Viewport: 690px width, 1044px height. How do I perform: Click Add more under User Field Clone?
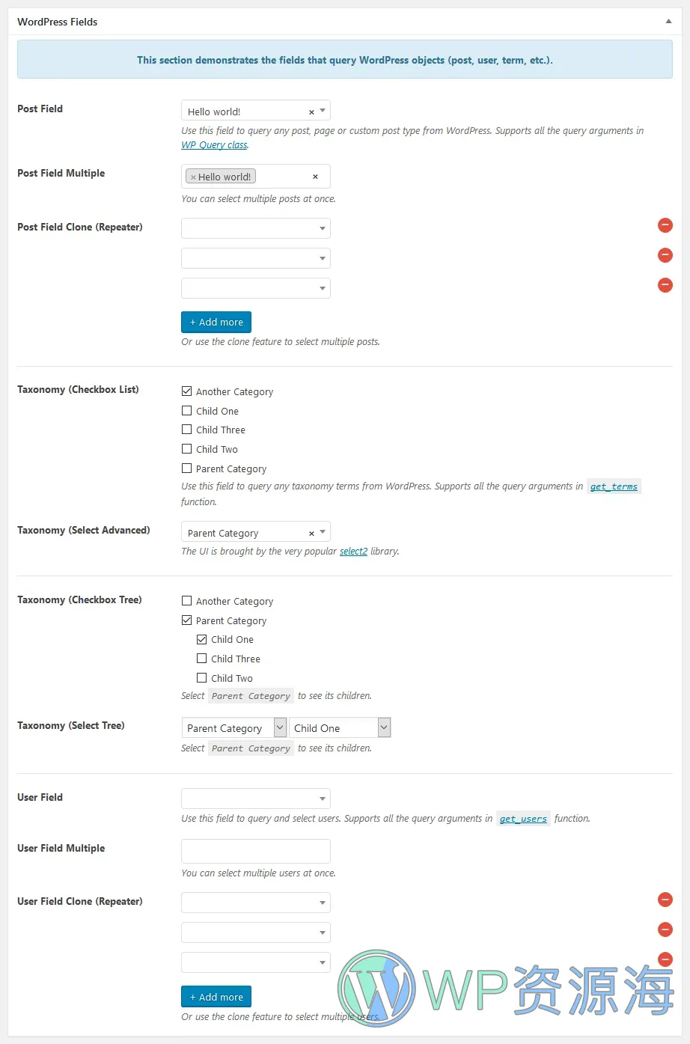tap(216, 997)
